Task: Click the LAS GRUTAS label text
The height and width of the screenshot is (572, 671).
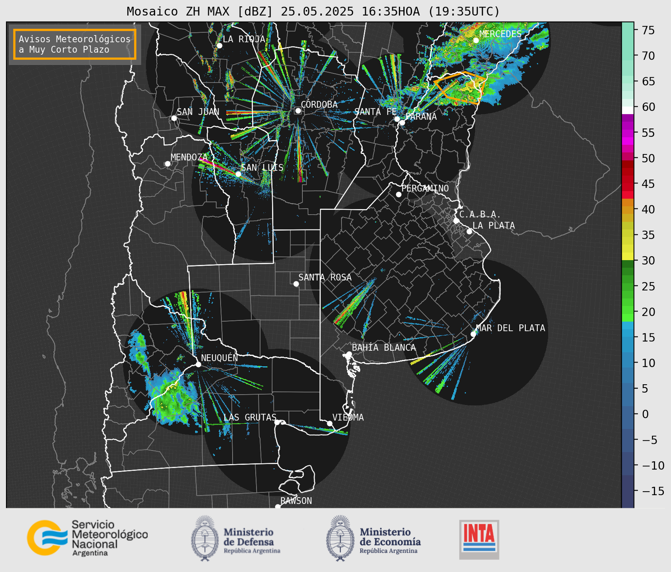Action: (250, 417)
